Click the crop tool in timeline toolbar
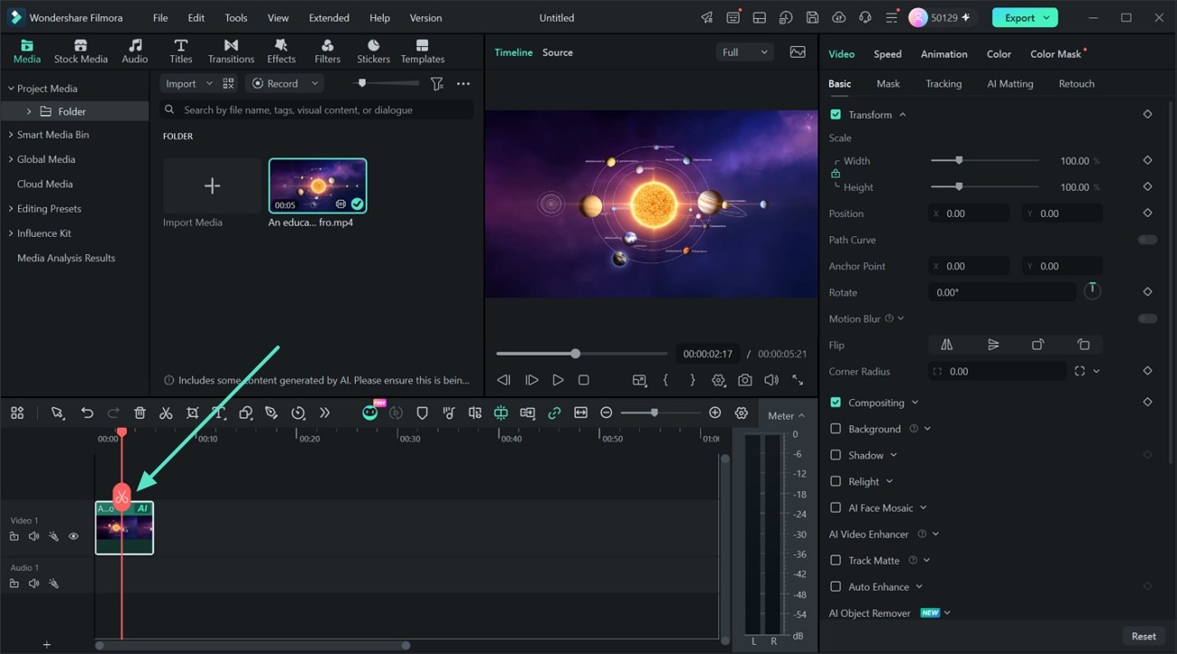Screen dimensions: 1177x654 (192, 413)
